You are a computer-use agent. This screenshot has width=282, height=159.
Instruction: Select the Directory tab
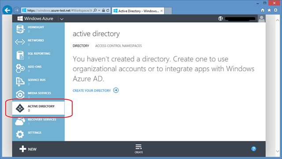click(x=81, y=46)
